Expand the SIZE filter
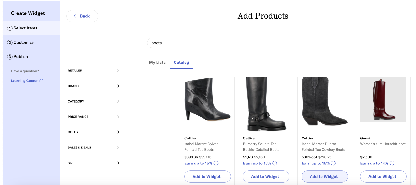Viewport: 416px width, 185px height. [x=94, y=163]
